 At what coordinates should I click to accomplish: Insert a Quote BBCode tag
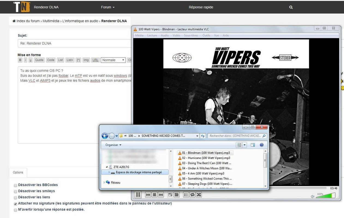click(x=39, y=60)
